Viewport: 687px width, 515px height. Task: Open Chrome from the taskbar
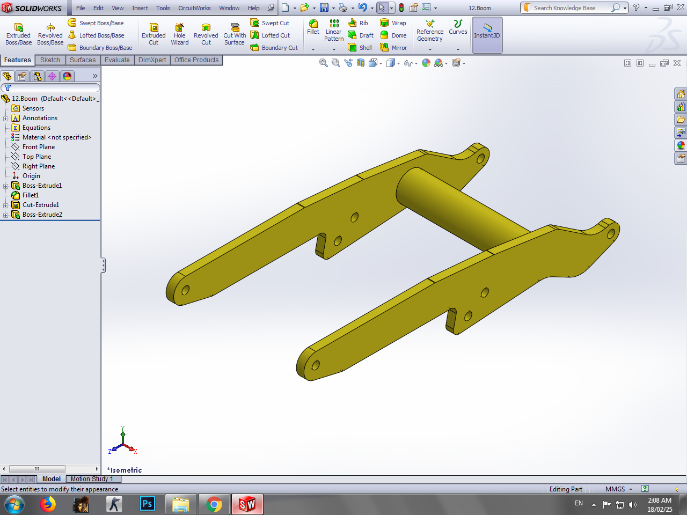(214, 504)
